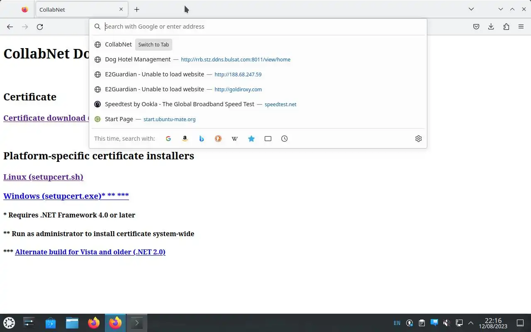Open Alternate build for Vista link
This screenshot has height=332, width=531.
coord(90,252)
